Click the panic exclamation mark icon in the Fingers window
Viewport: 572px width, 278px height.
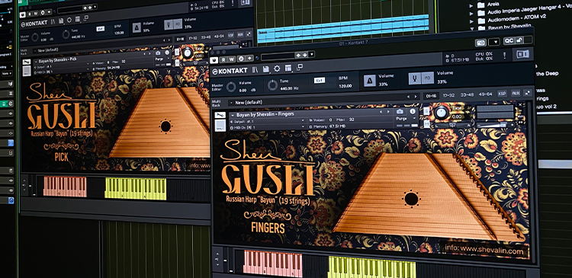click(505, 55)
